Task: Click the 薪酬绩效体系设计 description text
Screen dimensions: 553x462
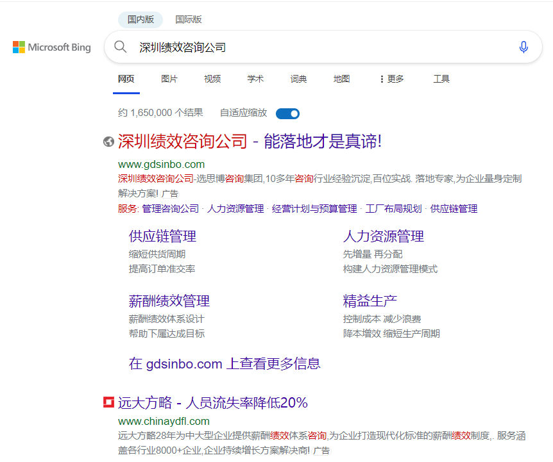Action: pyautogui.click(x=167, y=318)
